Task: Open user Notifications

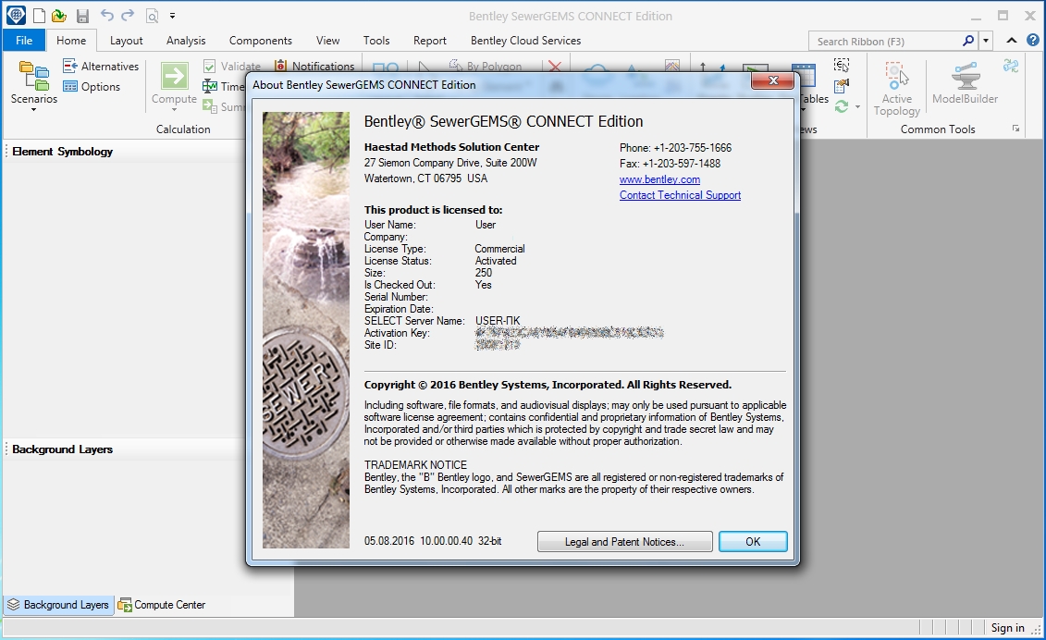Action: click(314, 66)
